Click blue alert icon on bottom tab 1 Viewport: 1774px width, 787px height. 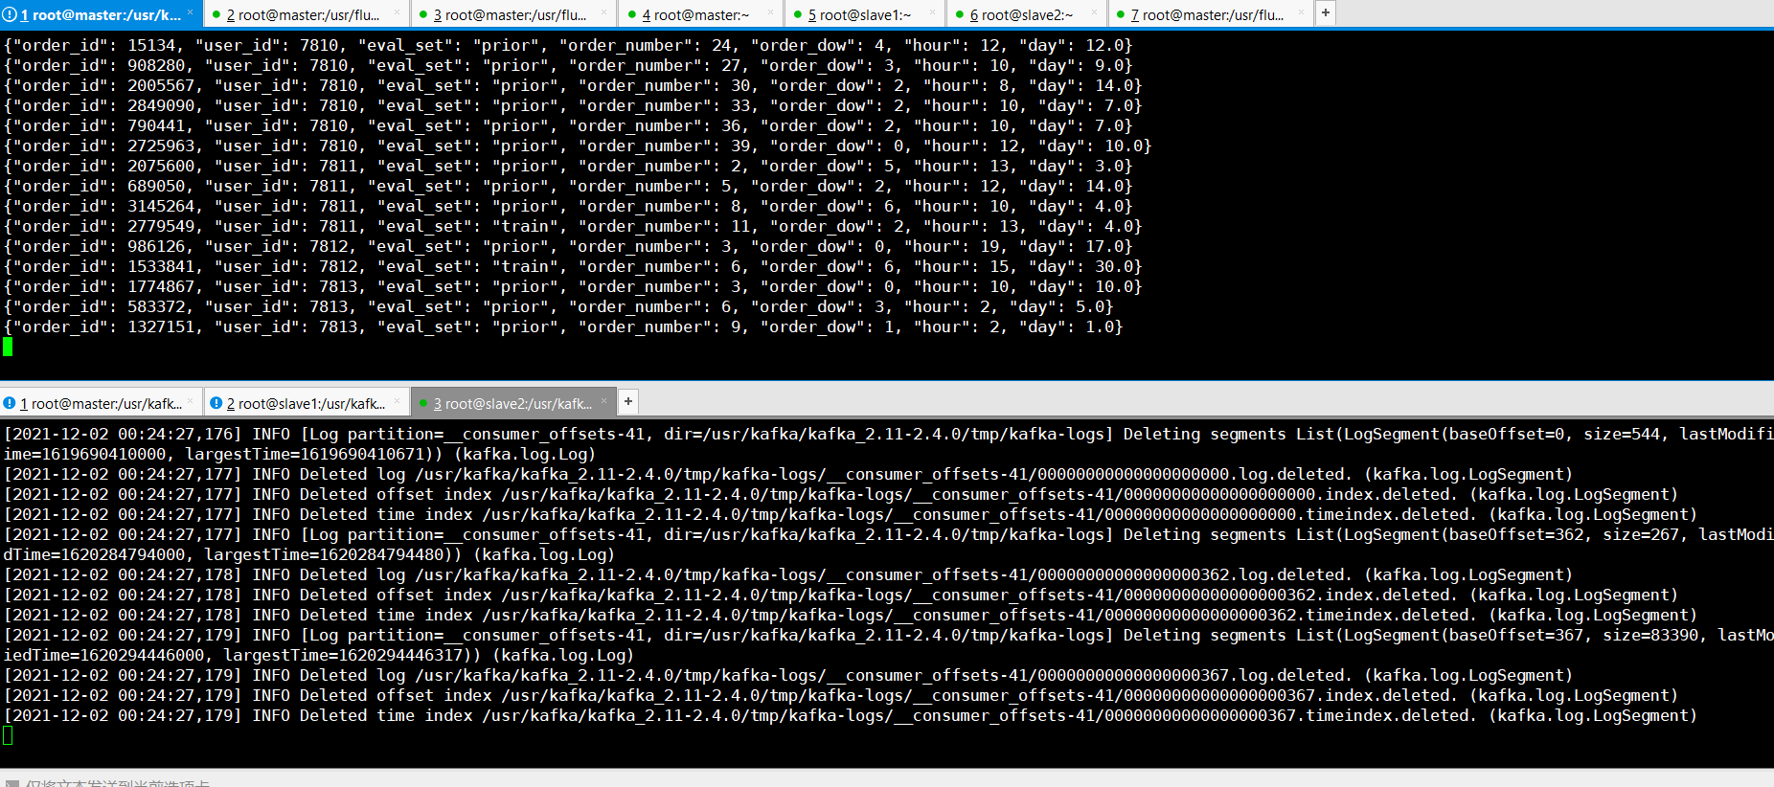tap(10, 404)
